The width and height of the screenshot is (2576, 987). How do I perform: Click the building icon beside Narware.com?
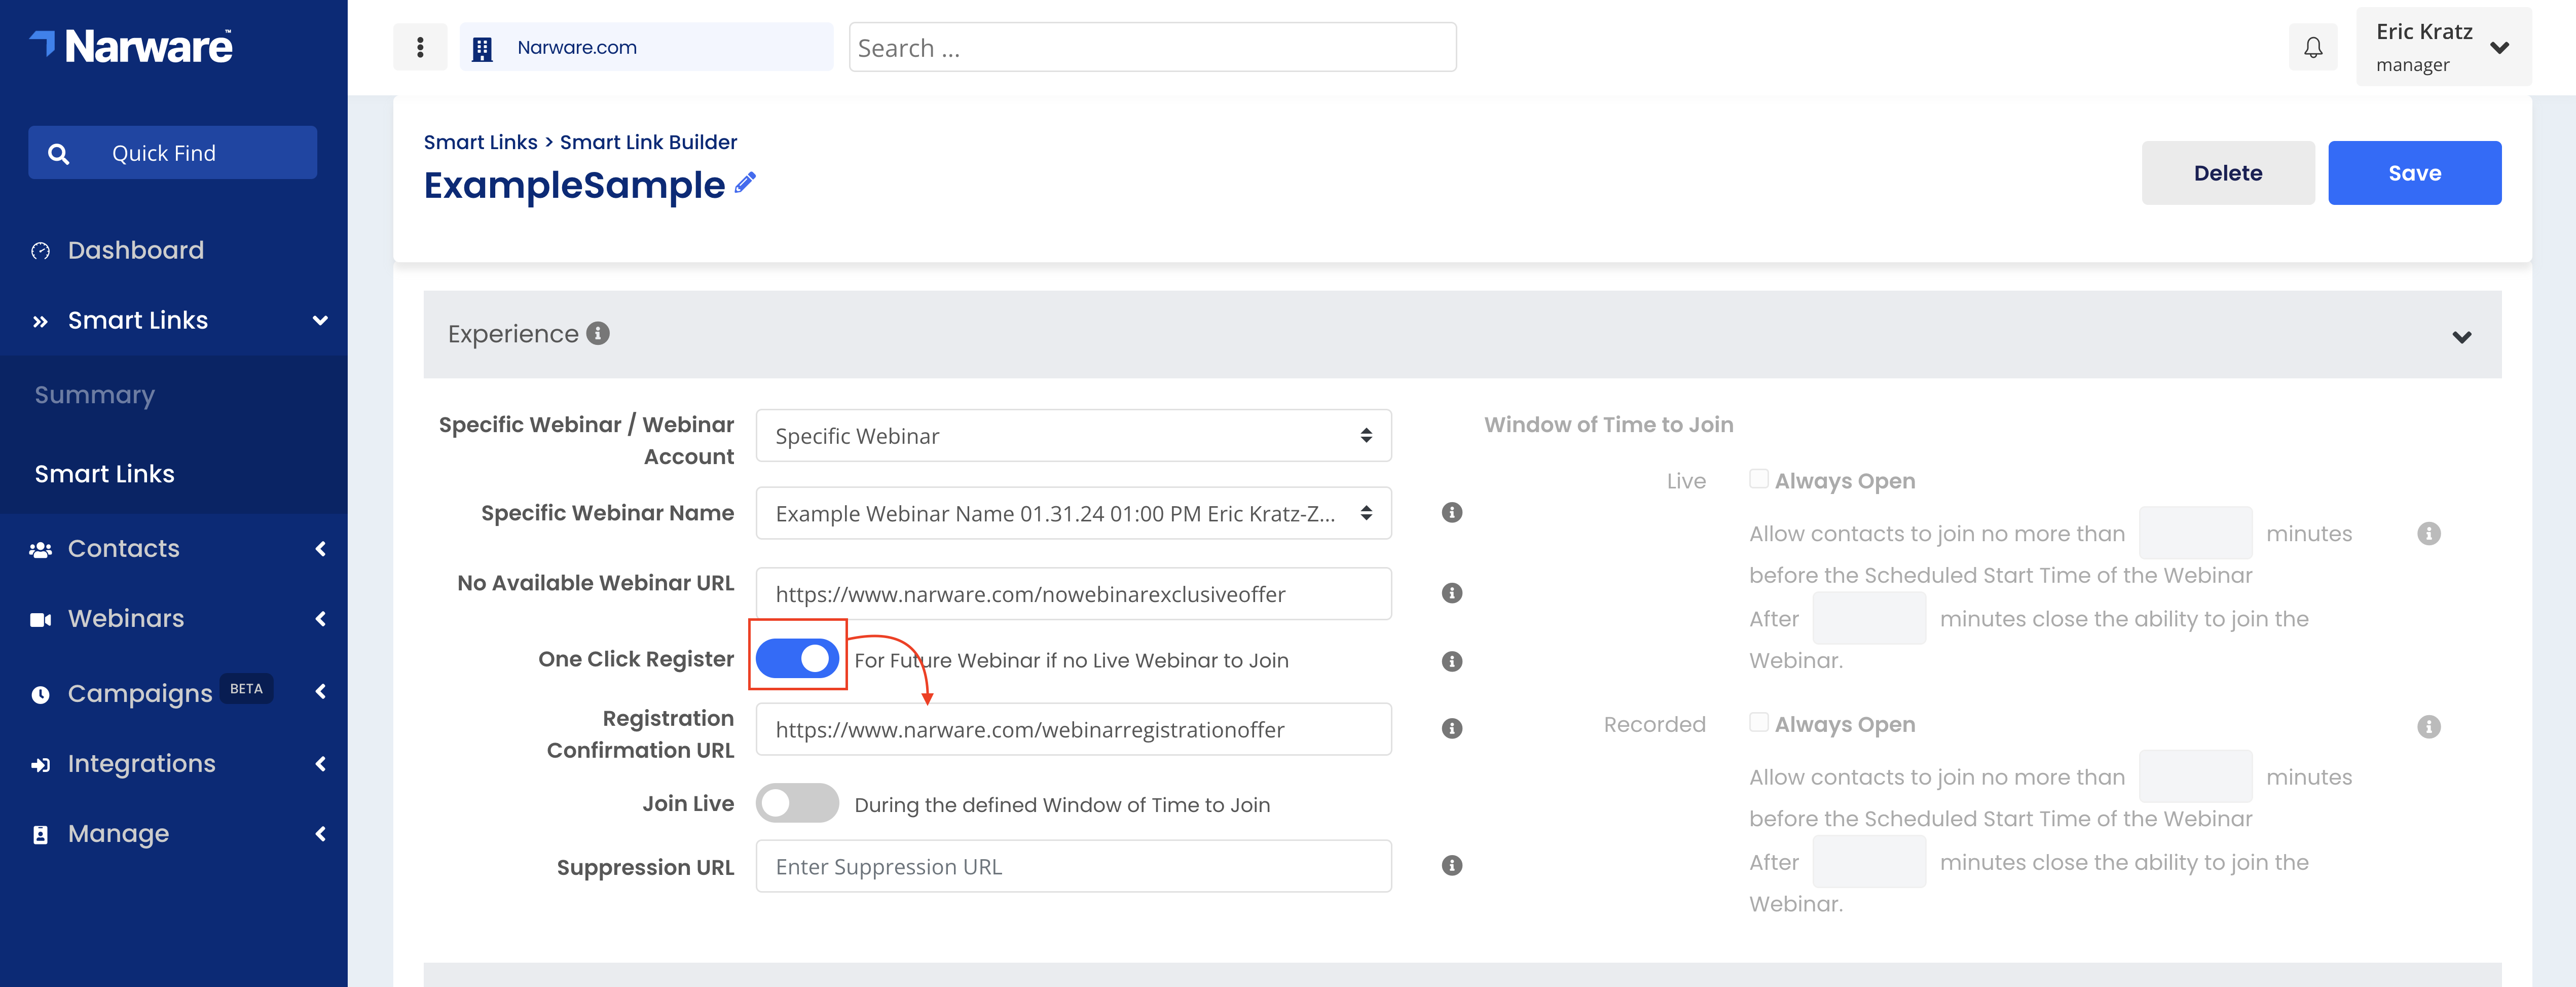tap(482, 48)
